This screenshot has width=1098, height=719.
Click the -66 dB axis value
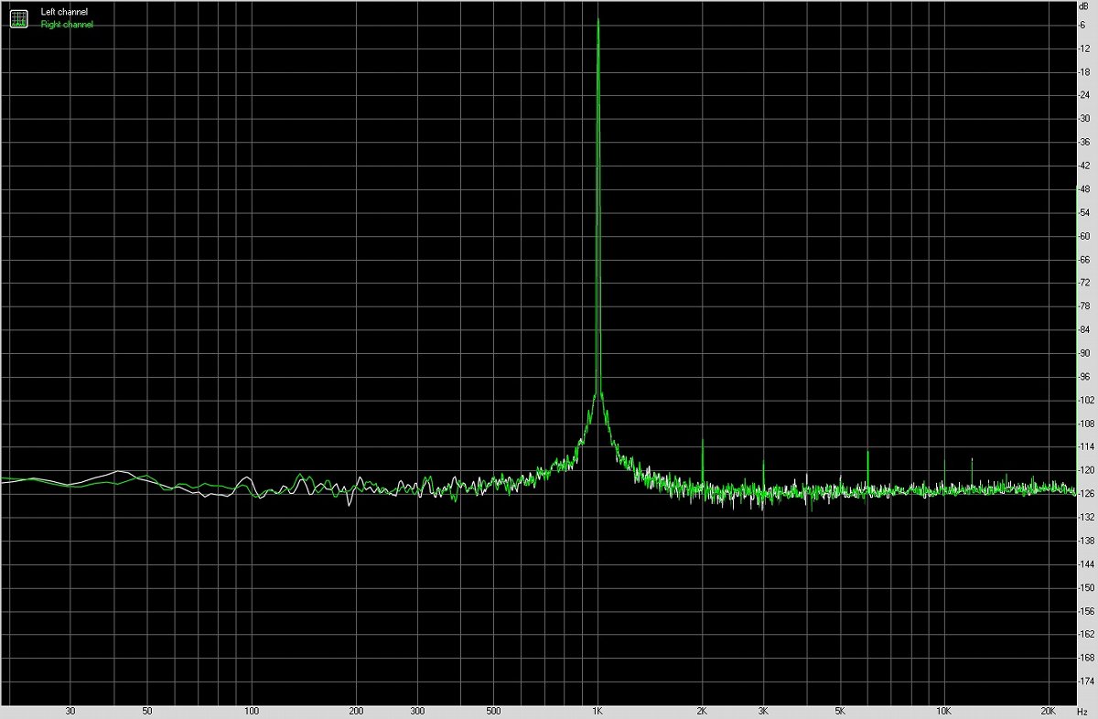pyautogui.click(x=1084, y=260)
